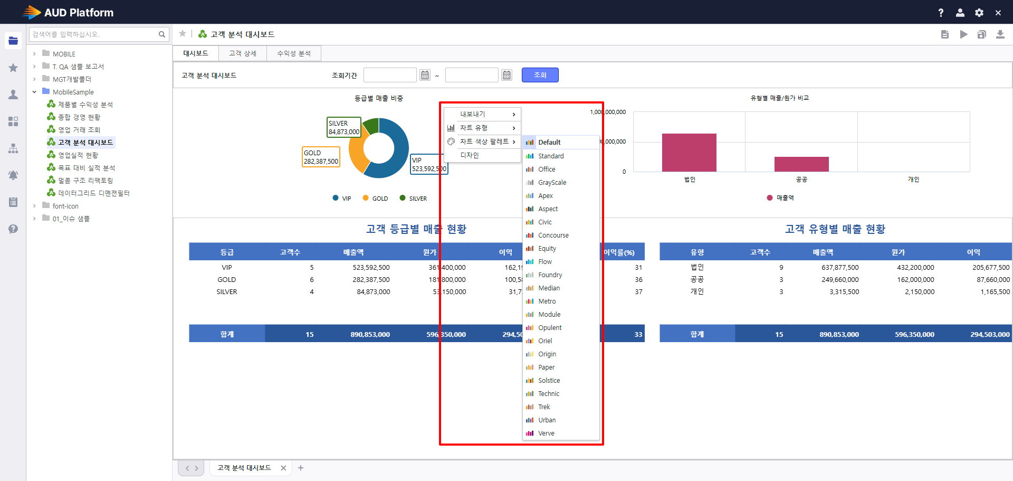The height and width of the screenshot is (481, 1013).
Task: Select the GrayScale color palette
Action: [561, 183]
